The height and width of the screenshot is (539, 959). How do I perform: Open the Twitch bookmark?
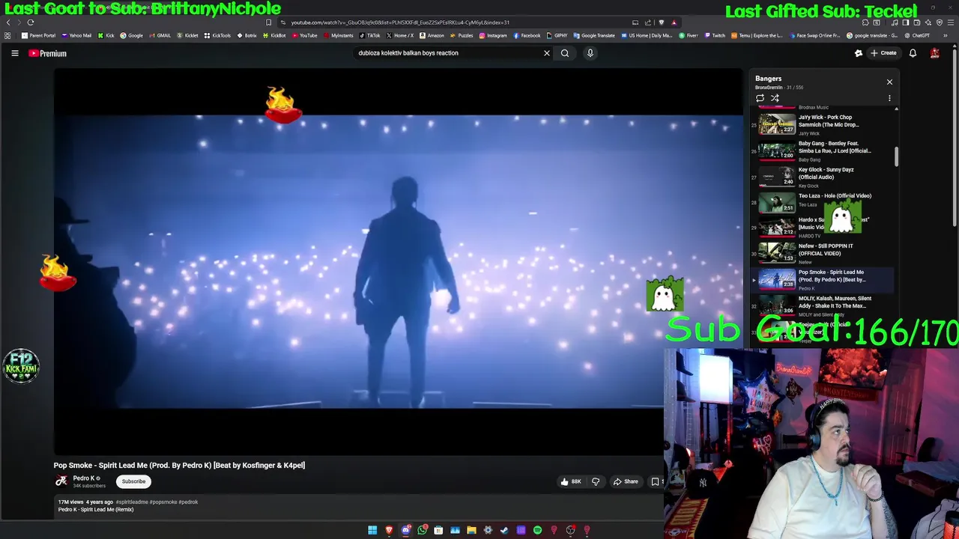(x=715, y=35)
